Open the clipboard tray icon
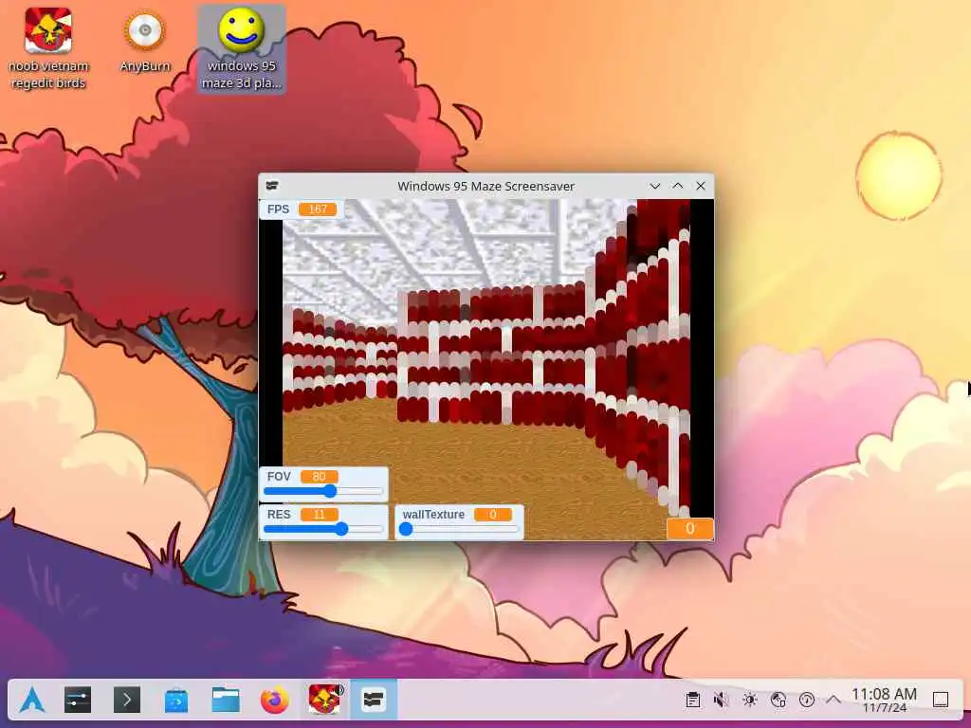Image resolution: width=971 pixels, height=728 pixels. click(x=693, y=700)
